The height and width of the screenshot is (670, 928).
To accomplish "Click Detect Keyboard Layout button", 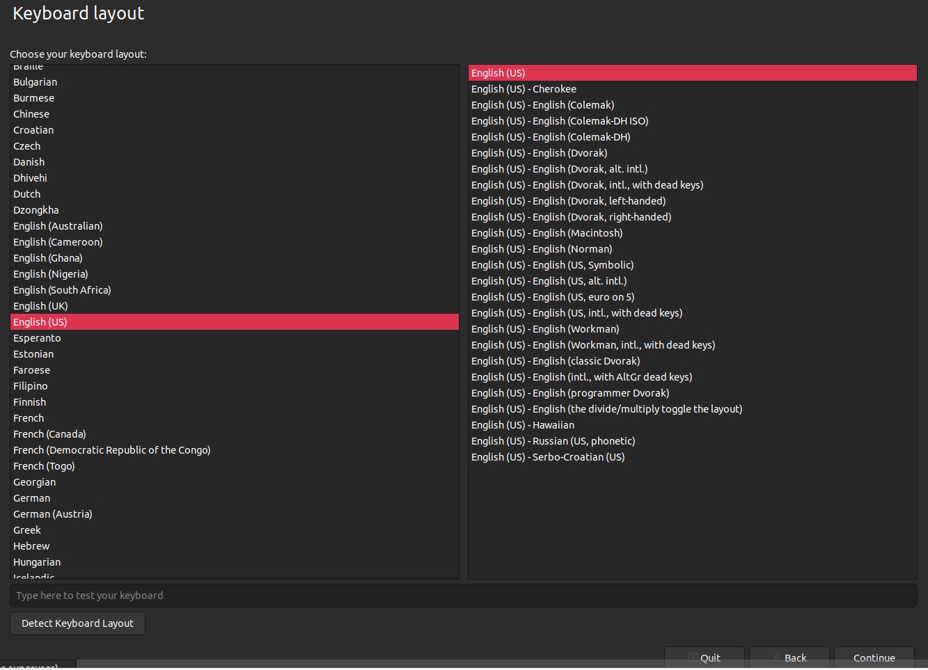I will [77, 623].
